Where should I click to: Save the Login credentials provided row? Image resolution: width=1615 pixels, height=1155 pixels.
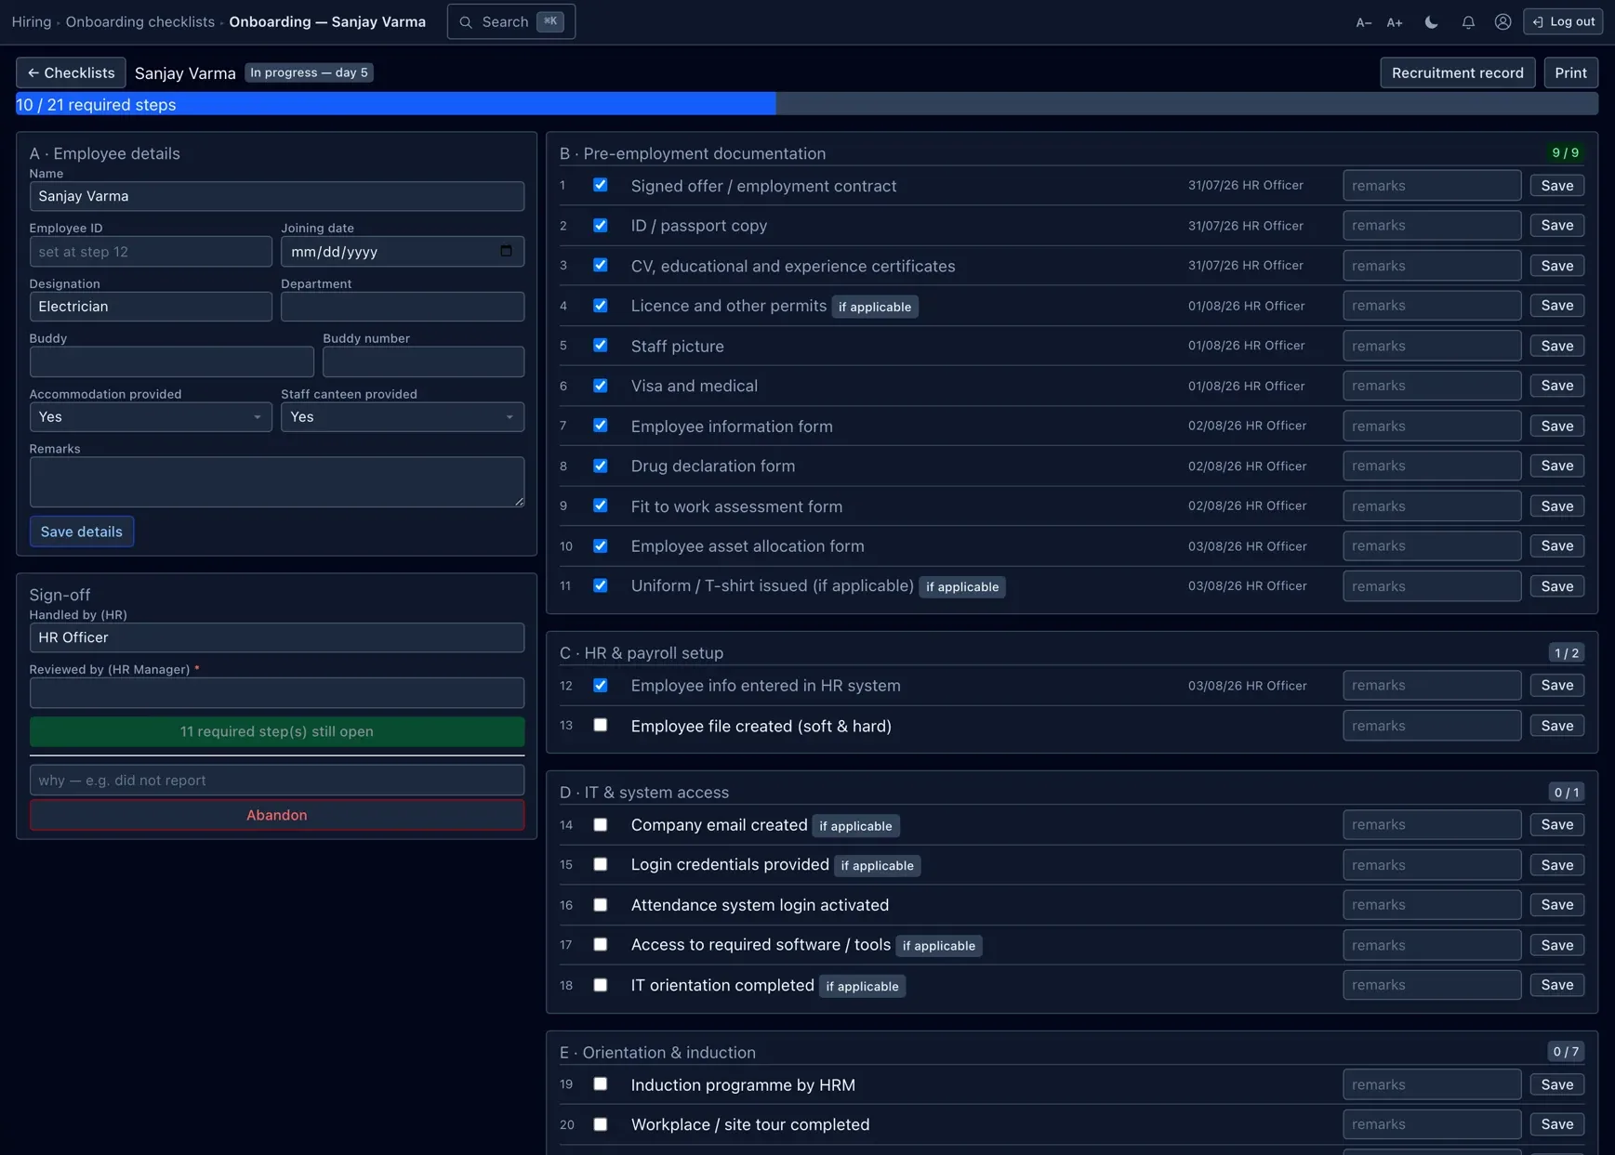pos(1557,865)
